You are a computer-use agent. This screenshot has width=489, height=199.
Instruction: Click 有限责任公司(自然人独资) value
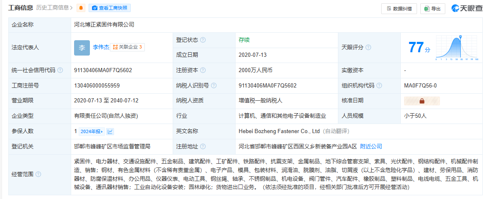106,116
